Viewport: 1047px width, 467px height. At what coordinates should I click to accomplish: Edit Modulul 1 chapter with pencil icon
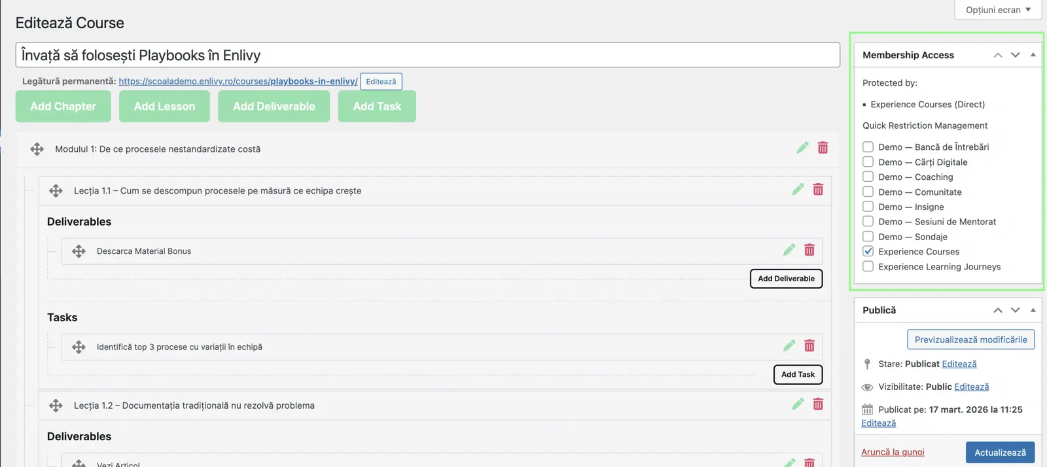coord(802,148)
